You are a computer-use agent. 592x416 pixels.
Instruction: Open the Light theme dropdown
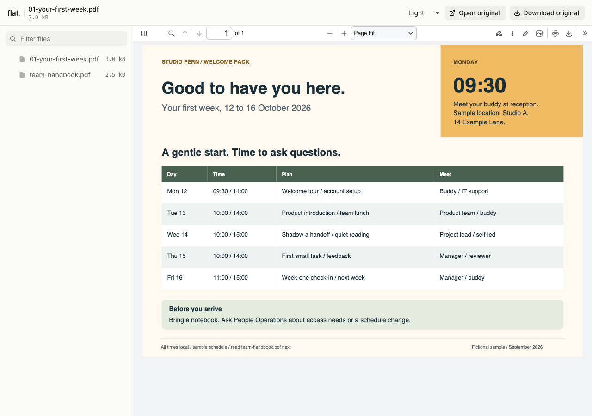coord(424,13)
